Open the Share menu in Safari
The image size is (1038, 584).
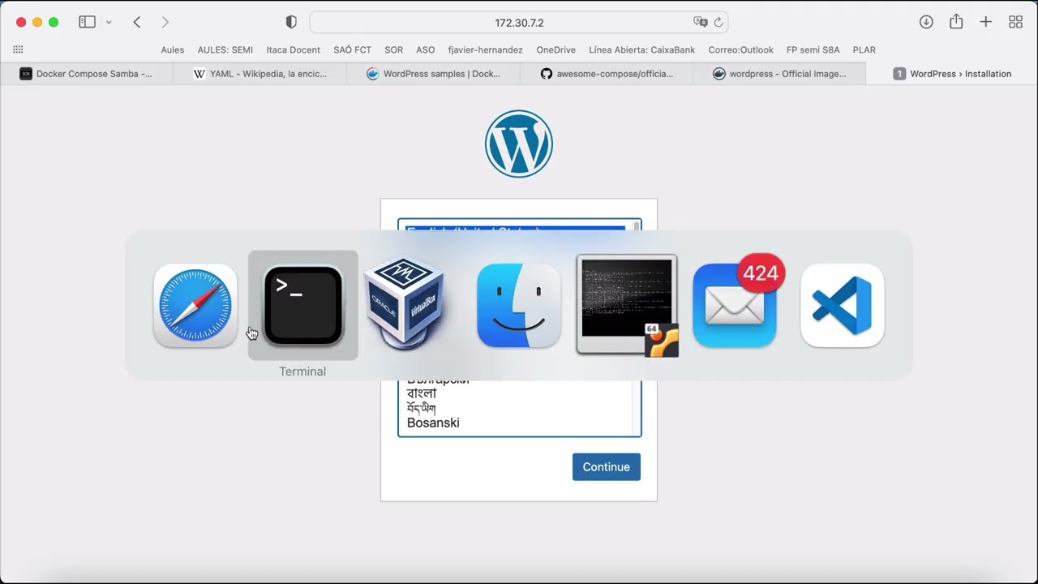click(956, 22)
